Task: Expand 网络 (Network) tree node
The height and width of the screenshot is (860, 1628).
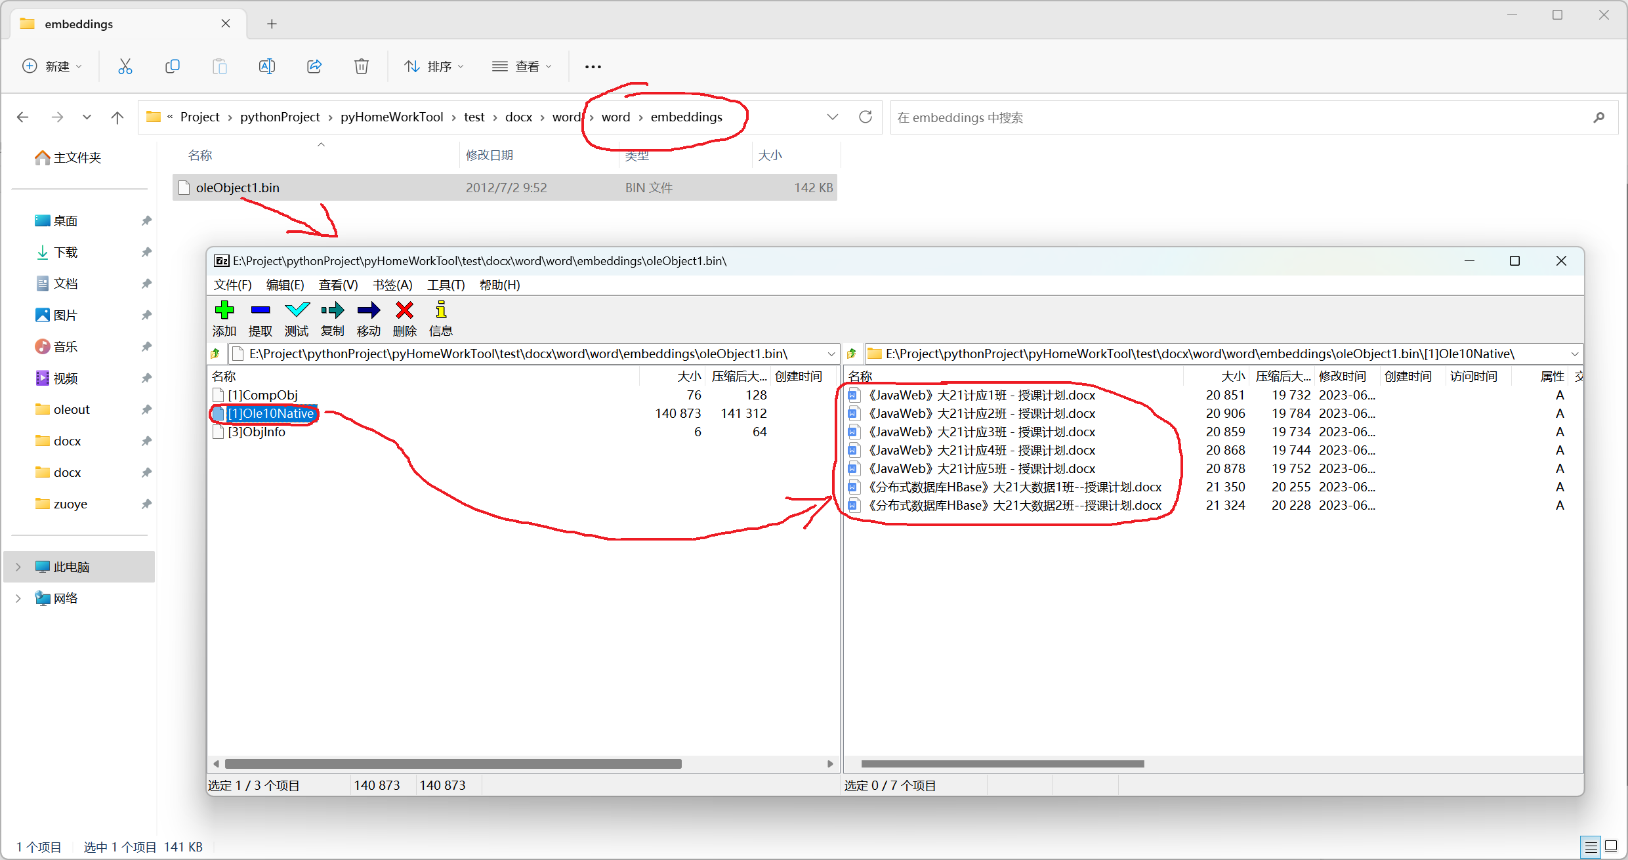Action: 18,598
